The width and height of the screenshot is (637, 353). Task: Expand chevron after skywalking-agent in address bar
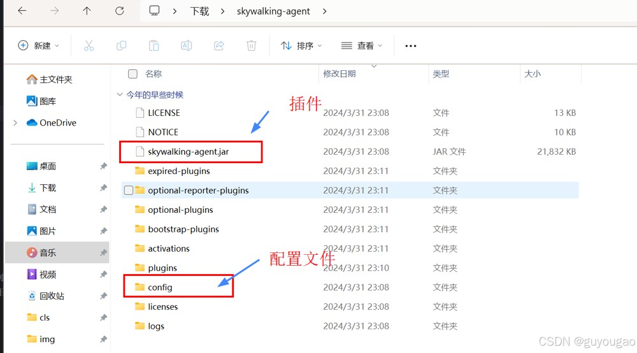[x=324, y=11]
